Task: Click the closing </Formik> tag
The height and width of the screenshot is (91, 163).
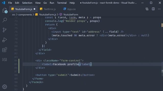Action: coord(36,82)
